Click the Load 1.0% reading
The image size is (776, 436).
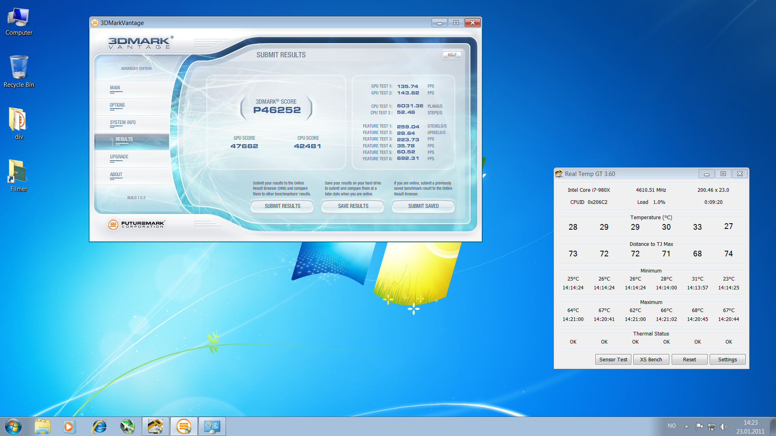click(651, 202)
